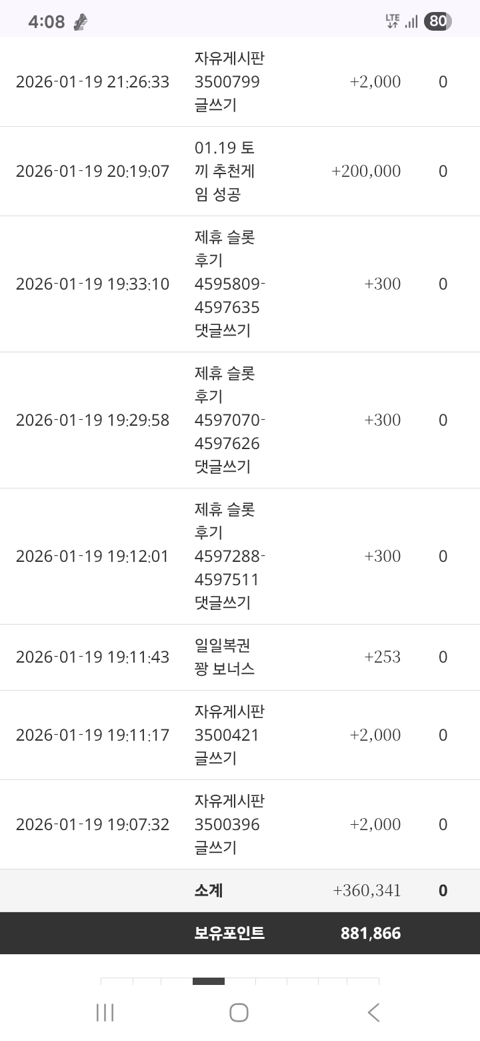Open 자유게시판 3500799 글쓰기 entry

tap(229, 82)
